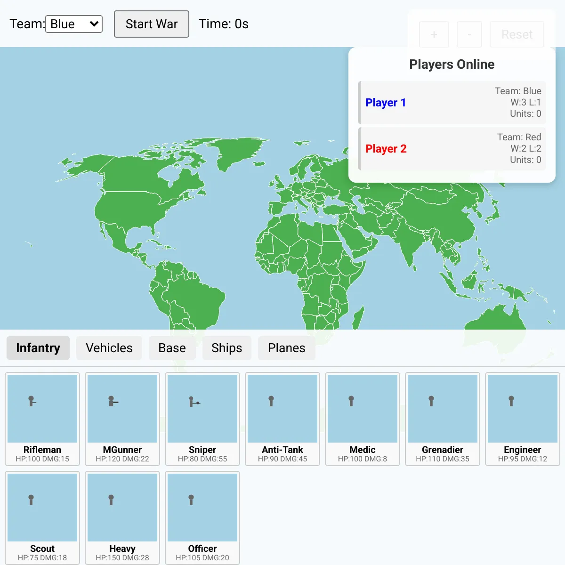Viewport: 565px width, 565px height.
Task: Select the Grenadier unit card
Action: coord(443,419)
